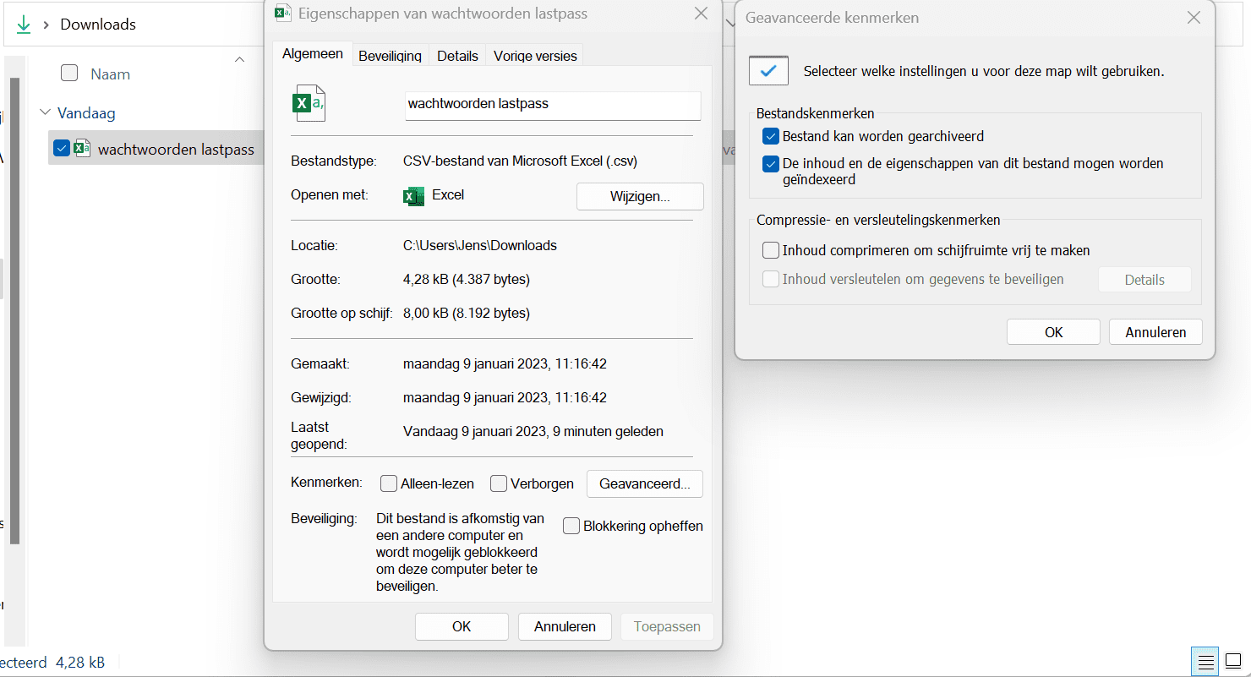Click the Laatst geopend value 9 minuten geleden
Screen dimensions: 1251x677
pyautogui.click(x=533, y=432)
